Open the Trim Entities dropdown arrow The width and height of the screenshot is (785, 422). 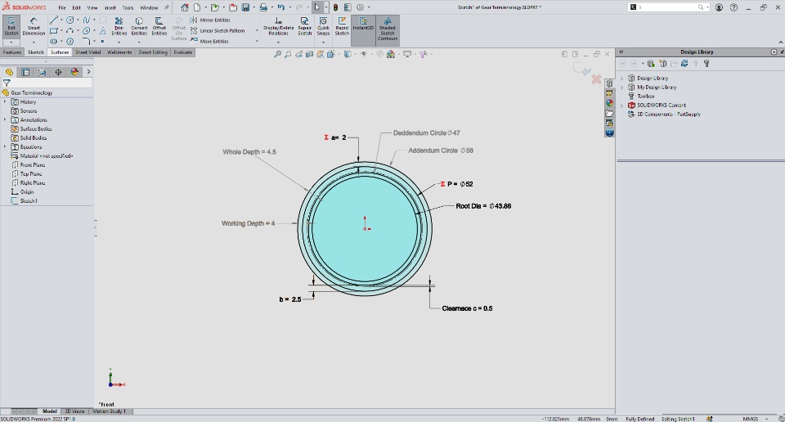tap(119, 42)
